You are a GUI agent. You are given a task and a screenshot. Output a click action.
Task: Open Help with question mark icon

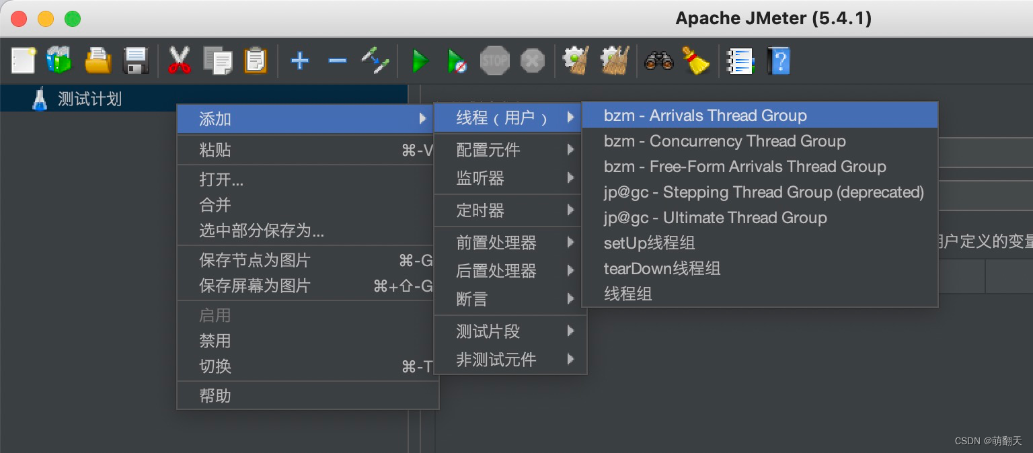click(x=779, y=60)
